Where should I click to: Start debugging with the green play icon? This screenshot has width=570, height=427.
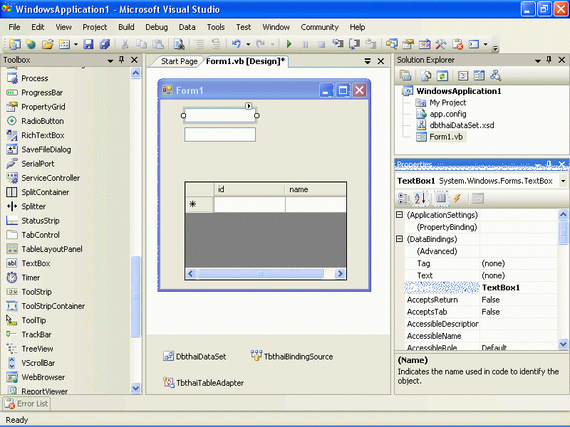[x=289, y=44]
